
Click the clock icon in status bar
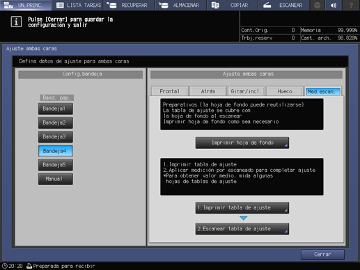pos(4,266)
